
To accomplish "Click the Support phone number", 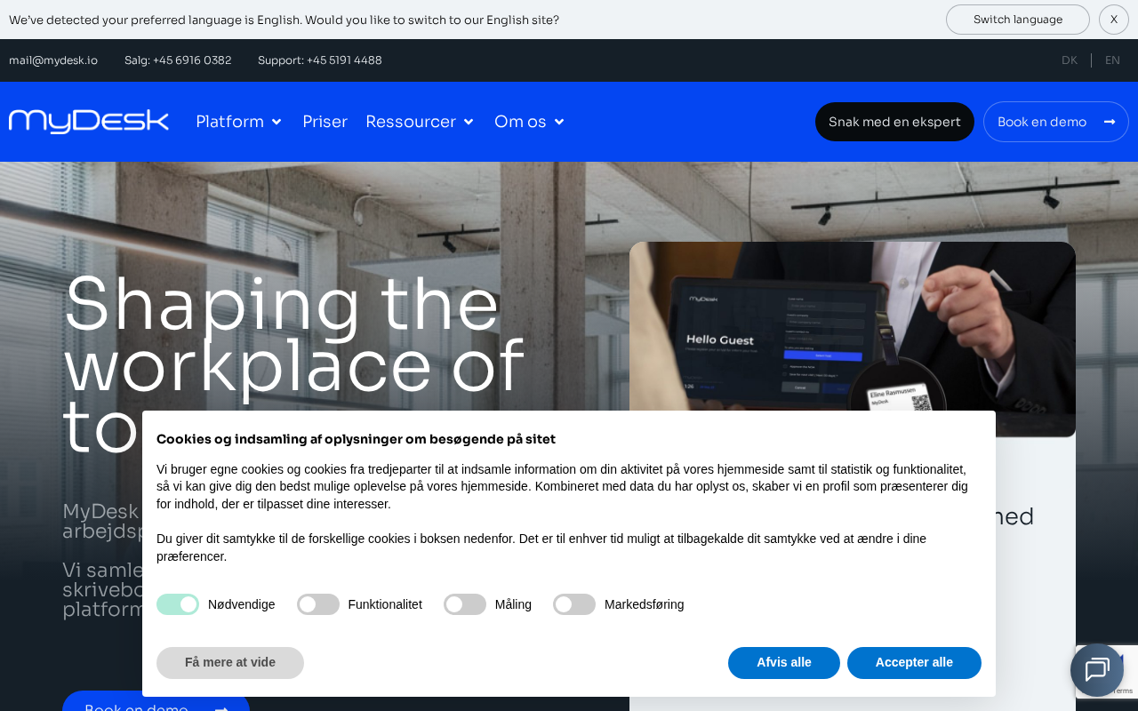I will click(x=320, y=60).
